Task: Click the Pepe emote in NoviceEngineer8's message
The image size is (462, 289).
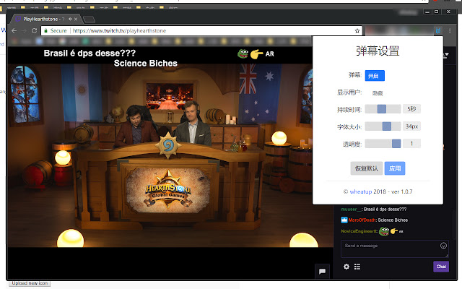Action: (384, 231)
